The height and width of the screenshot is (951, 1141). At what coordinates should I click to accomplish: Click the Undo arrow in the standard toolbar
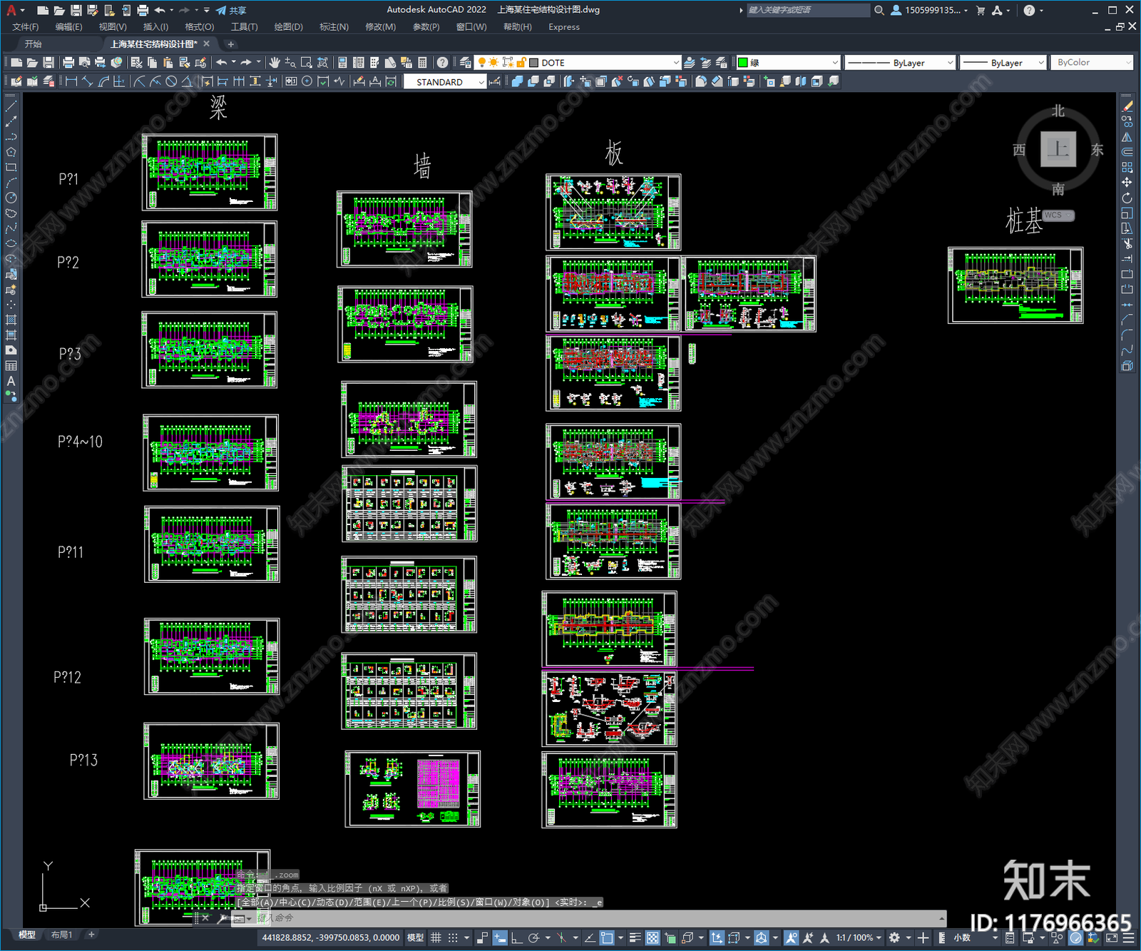tap(222, 63)
